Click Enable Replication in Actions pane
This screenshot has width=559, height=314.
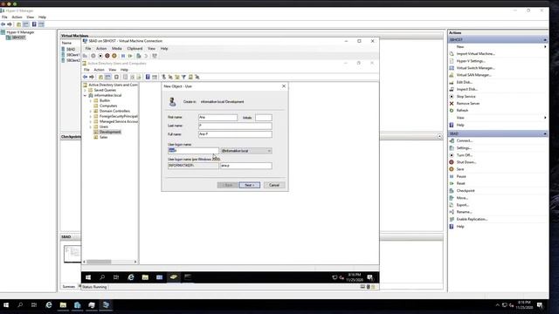pyautogui.click(x=472, y=219)
